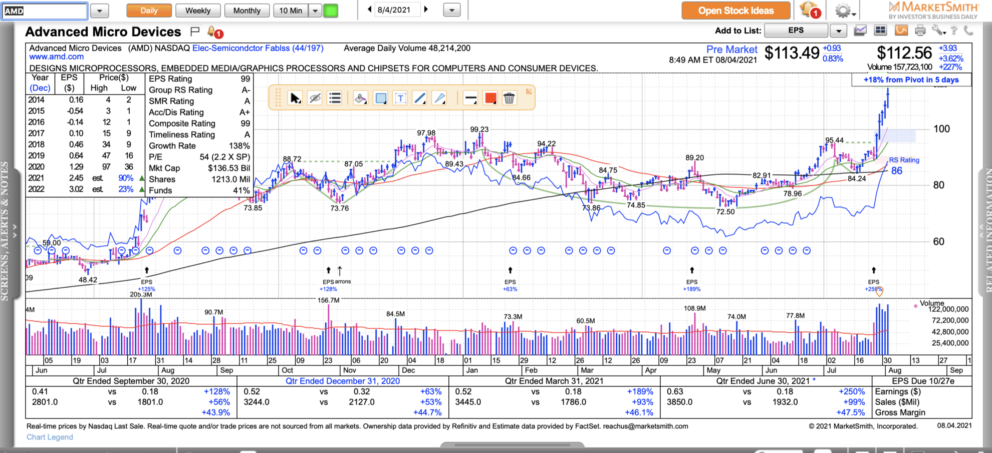Click the 2021 EPS estimate 90% cell
The height and width of the screenshot is (453, 992).
pos(126,178)
